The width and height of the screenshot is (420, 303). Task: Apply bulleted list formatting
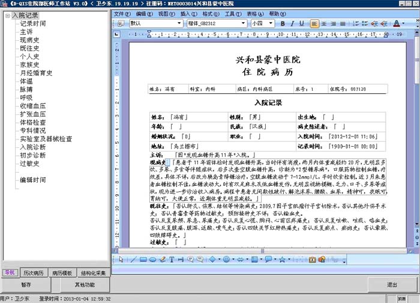click(x=365, y=23)
